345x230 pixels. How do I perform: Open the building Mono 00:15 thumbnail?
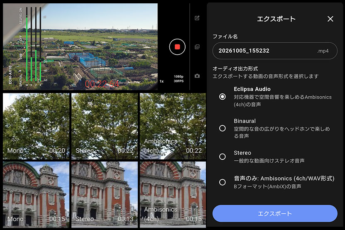tap(36, 195)
